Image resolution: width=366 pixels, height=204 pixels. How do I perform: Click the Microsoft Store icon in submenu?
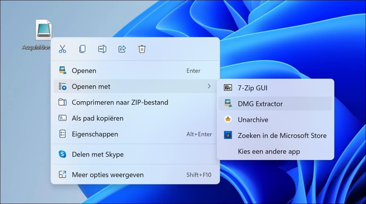[x=228, y=135]
